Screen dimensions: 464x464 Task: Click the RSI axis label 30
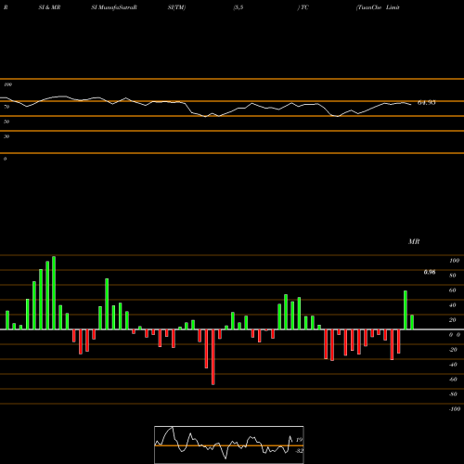click(6, 136)
